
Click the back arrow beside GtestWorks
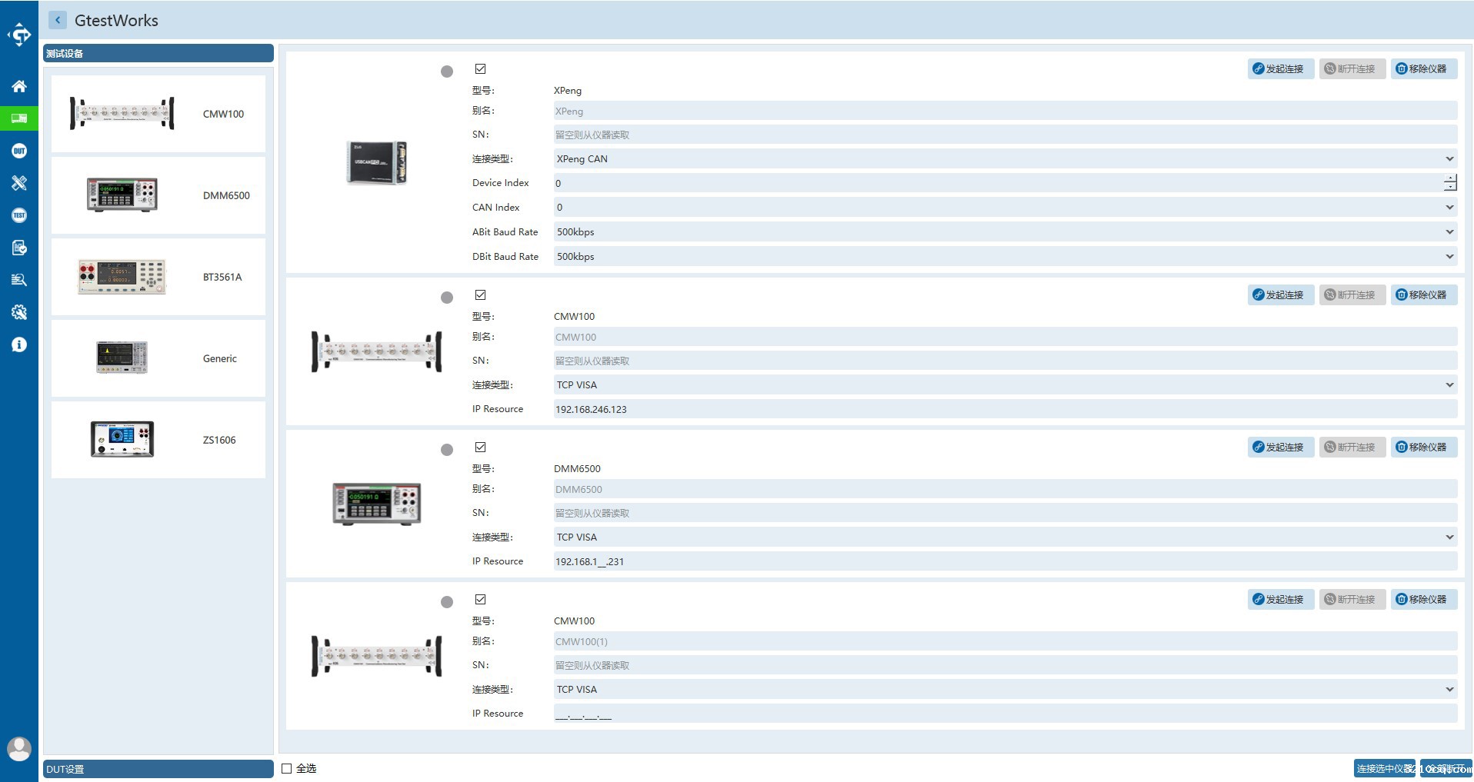(x=58, y=21)
